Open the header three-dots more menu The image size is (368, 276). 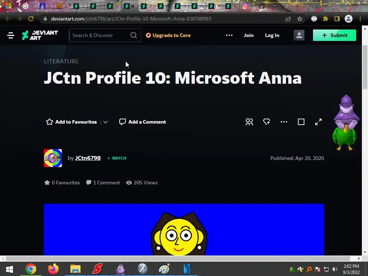229,36
